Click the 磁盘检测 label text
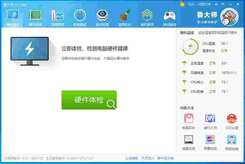The height and width of the screenshot is (164, 245). point(189,149)
